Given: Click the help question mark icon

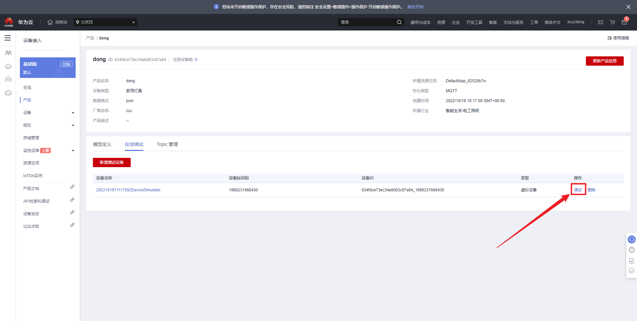Looking at the screenshot, I should (x=632, y=250).
